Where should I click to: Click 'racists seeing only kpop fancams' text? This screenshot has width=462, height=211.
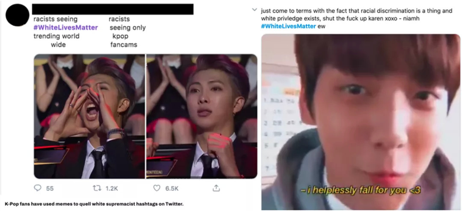[127, 32]
